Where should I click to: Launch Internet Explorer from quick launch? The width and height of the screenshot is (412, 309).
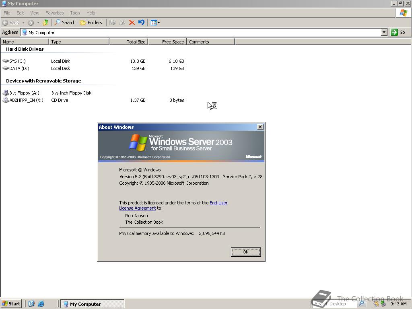coord(41,304)
